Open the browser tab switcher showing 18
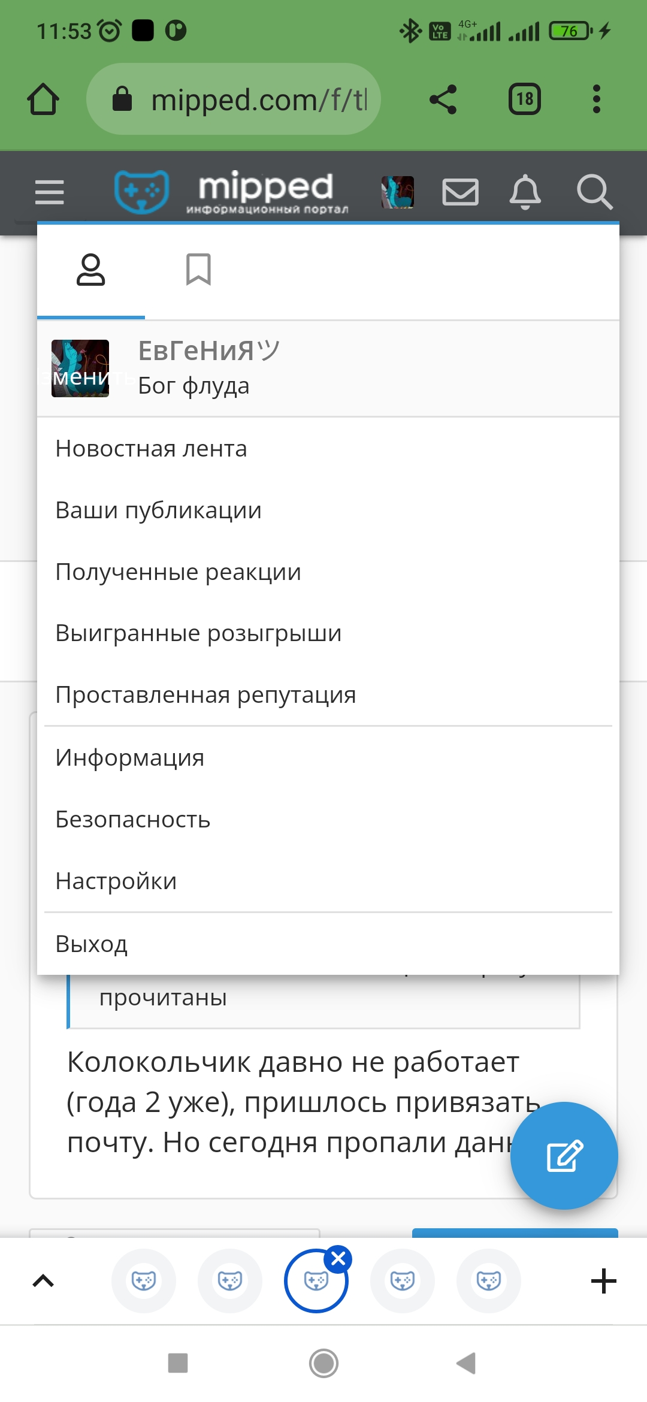The image size is (647, 1402). tap(525, 99)
